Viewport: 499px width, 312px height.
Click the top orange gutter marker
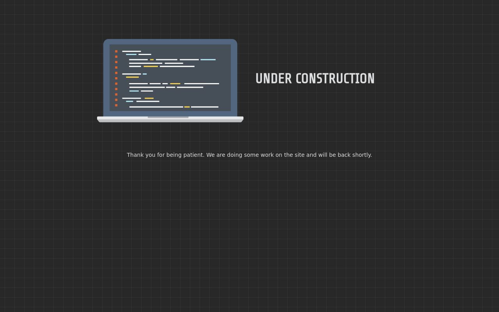pos(116,51)
